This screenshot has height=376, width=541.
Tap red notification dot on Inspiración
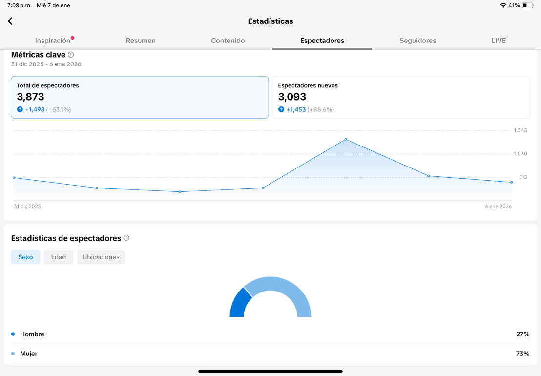coord(72,38)
